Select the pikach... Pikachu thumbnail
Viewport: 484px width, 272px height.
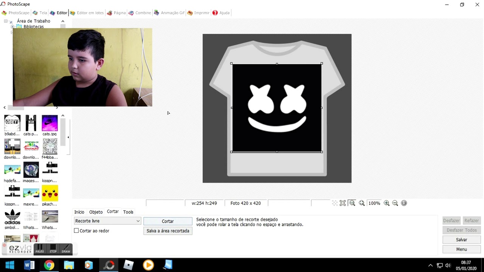pos(50,195)
